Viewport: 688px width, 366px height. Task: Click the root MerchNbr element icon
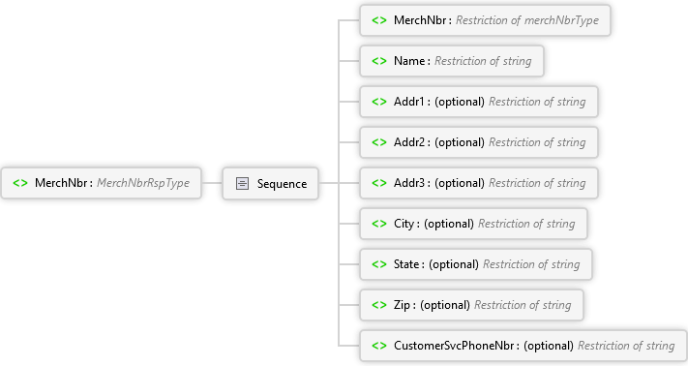[20, 183]
